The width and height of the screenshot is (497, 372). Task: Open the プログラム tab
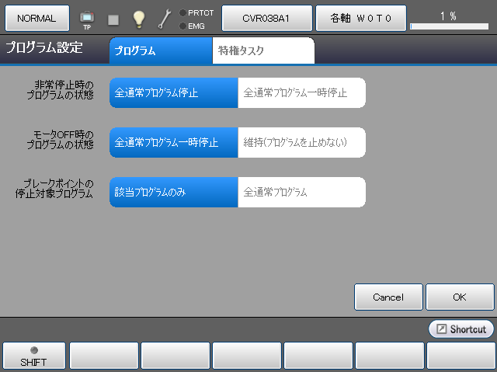click(x=161, y=51)
